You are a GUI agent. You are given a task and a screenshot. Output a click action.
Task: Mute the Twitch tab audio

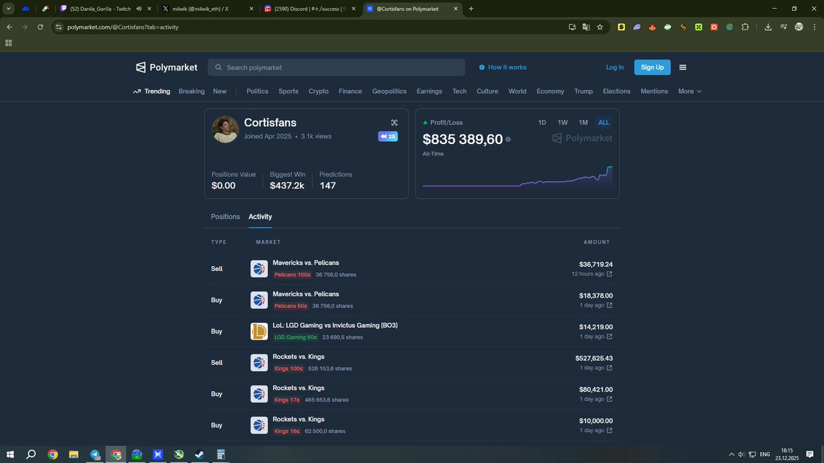click(x=139, y=9)
